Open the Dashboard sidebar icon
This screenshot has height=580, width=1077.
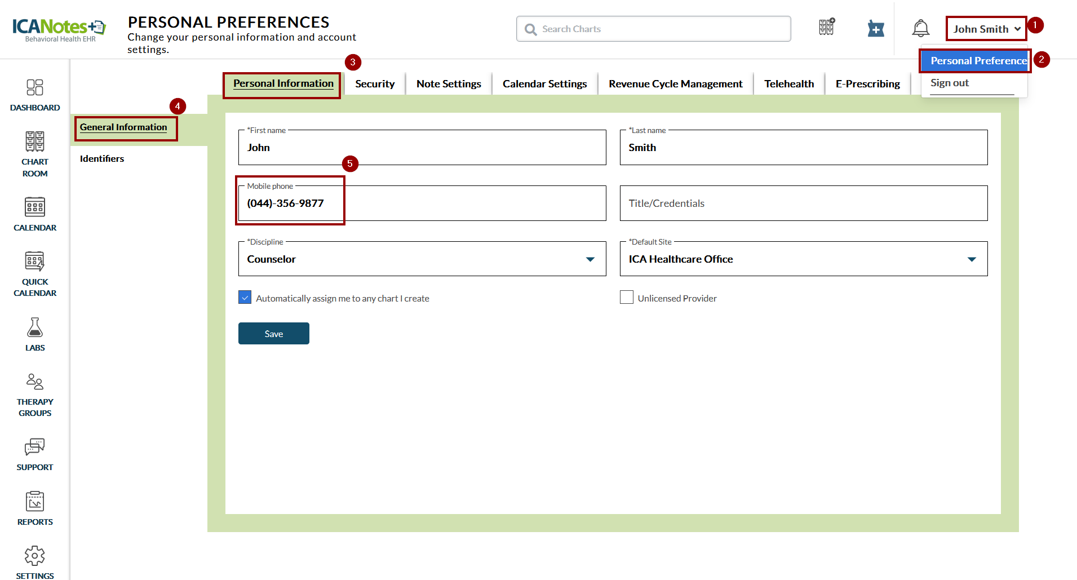[34, 88]
